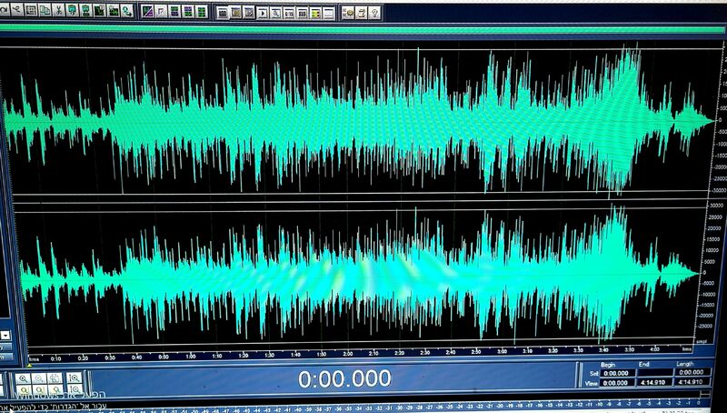Image resolution: width=727 pixels, height=413 pixels.
Task: Click the bottom-right zoom-to-edge icon
Action: [75, 389]
